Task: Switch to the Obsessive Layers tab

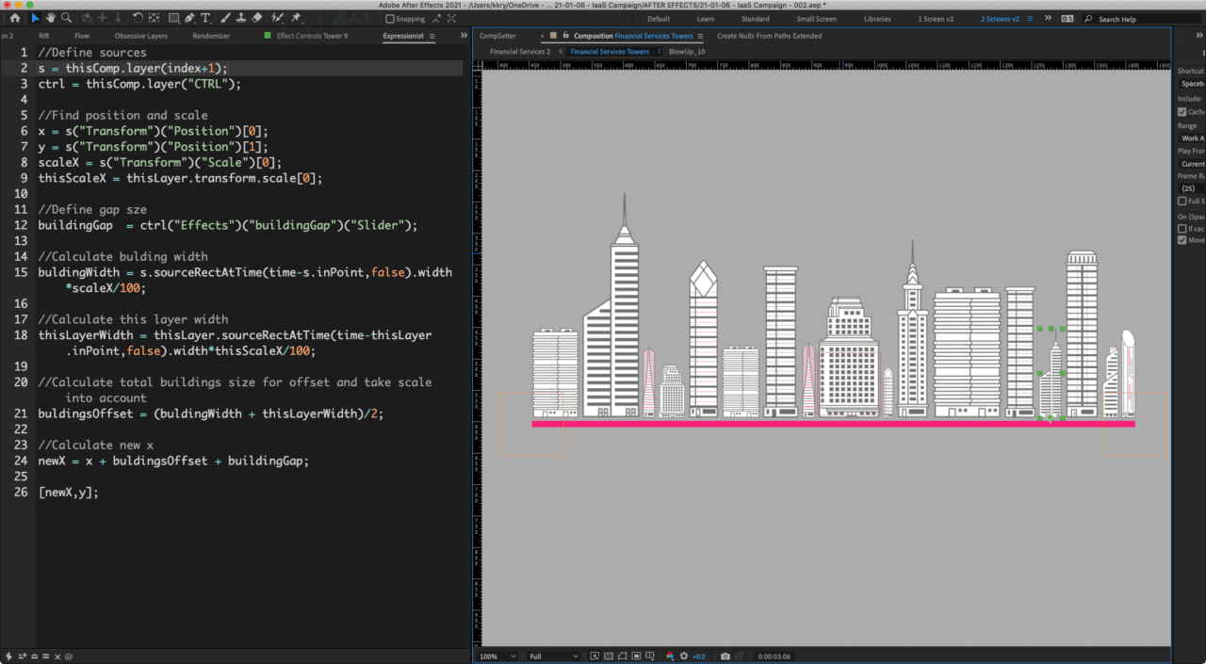Action: click(141, 36)
